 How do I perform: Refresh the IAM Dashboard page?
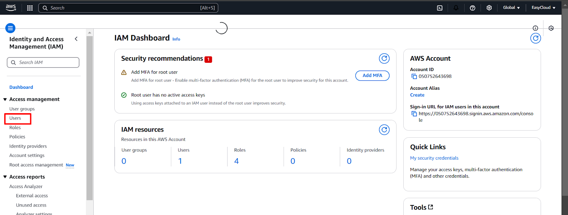click(535, 38)
